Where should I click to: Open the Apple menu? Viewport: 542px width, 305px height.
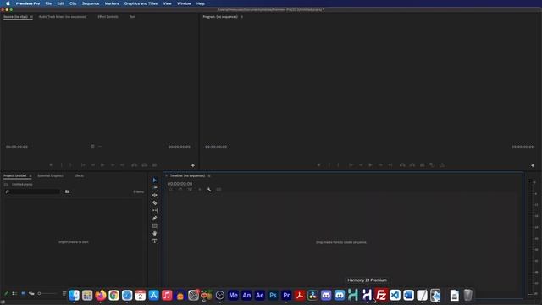(8, 3)
